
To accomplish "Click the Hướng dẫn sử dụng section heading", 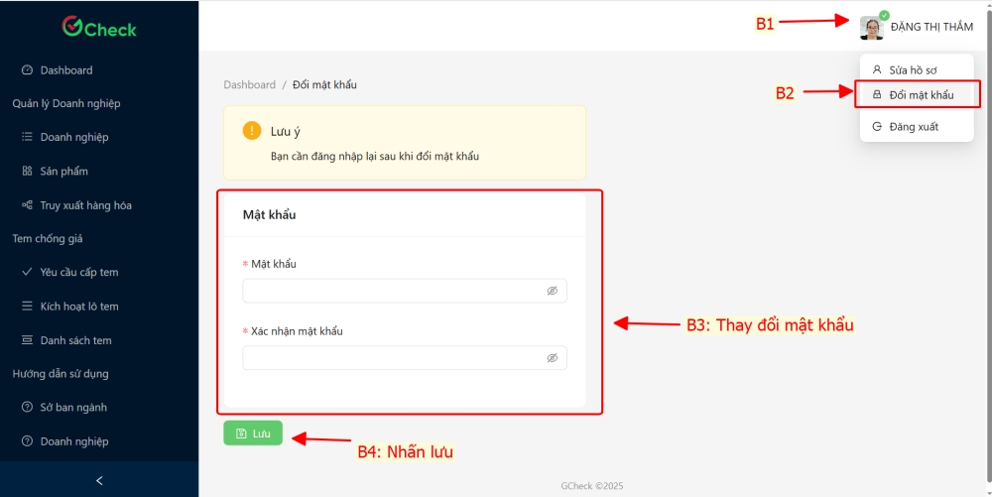I will coord(61,374).
